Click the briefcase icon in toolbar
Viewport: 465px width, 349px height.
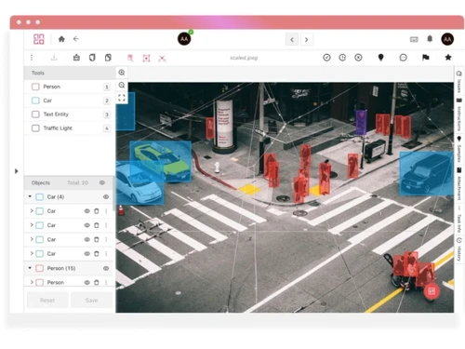[76, 58]
